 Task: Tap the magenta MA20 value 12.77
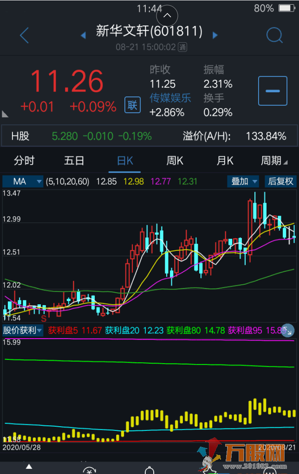[x=161, y=181]
